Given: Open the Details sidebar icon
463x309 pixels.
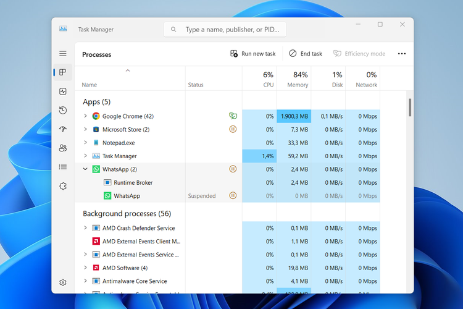Looking at the screenshot, I should [62, 167].
